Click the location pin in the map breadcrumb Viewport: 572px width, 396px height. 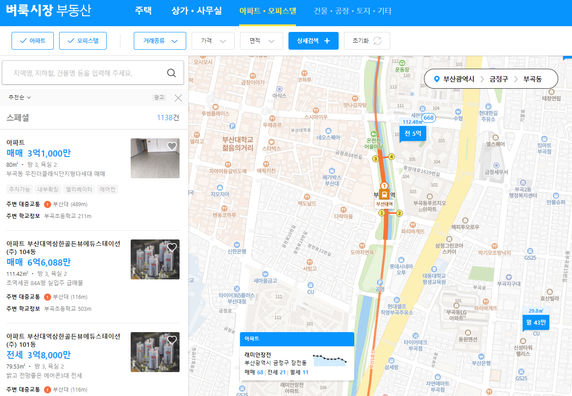437,78
